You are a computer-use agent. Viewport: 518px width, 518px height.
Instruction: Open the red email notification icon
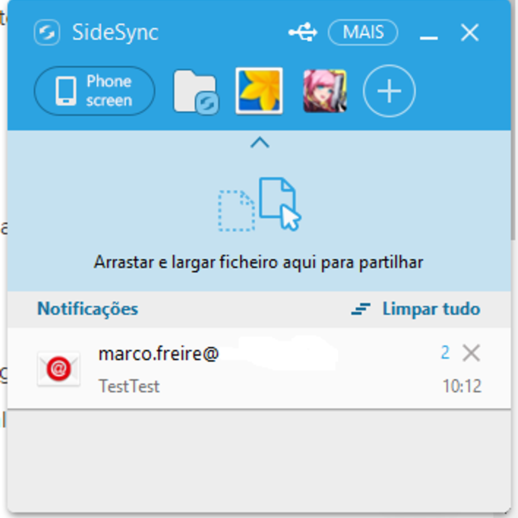59,369
